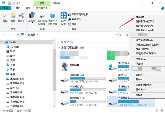
Task: Select Local Disk (D:) drive icon in main pane
Action: (x=64, y=80)
